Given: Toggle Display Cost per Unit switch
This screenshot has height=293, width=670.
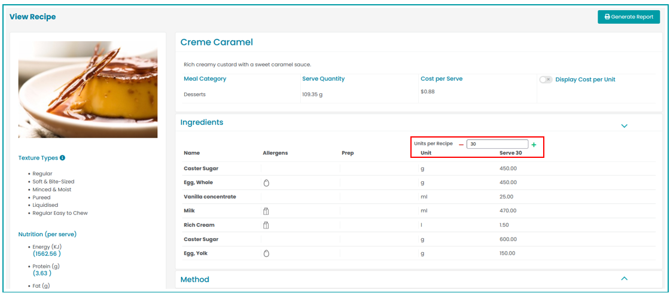Looking at the screenshot, I should tap(546, 80).
